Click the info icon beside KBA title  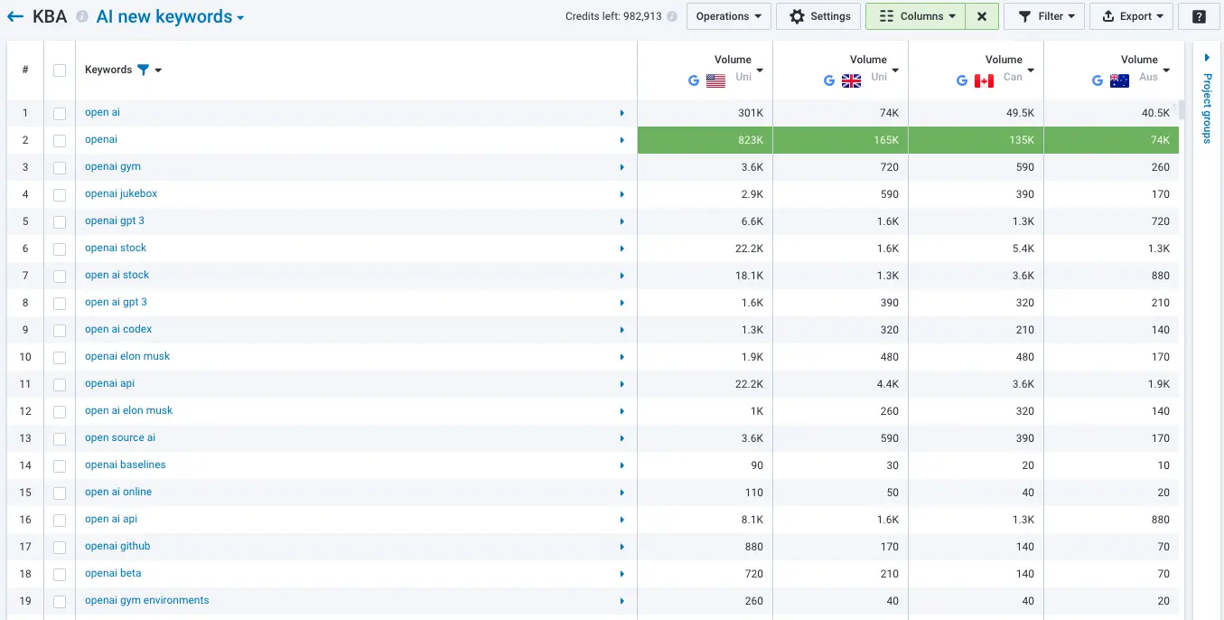[x=82, y=17]
